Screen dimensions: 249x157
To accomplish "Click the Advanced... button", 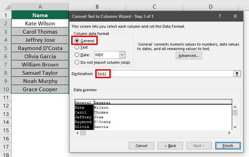I will (189, 56).
